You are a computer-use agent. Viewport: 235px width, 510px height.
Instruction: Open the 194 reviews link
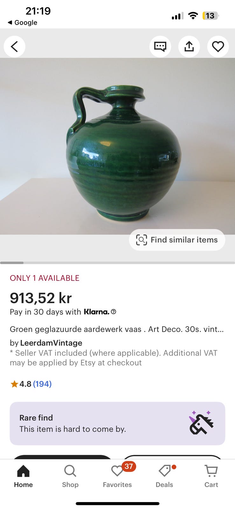tap(42, 384)
